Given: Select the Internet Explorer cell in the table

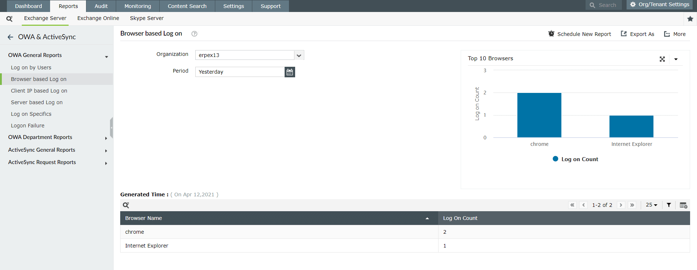Looking at the screenshot, I should tap(279, 246).
